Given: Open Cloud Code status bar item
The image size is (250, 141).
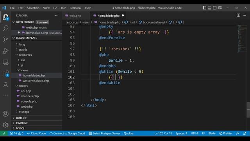Looking at the screenshot, I should 36,133.
